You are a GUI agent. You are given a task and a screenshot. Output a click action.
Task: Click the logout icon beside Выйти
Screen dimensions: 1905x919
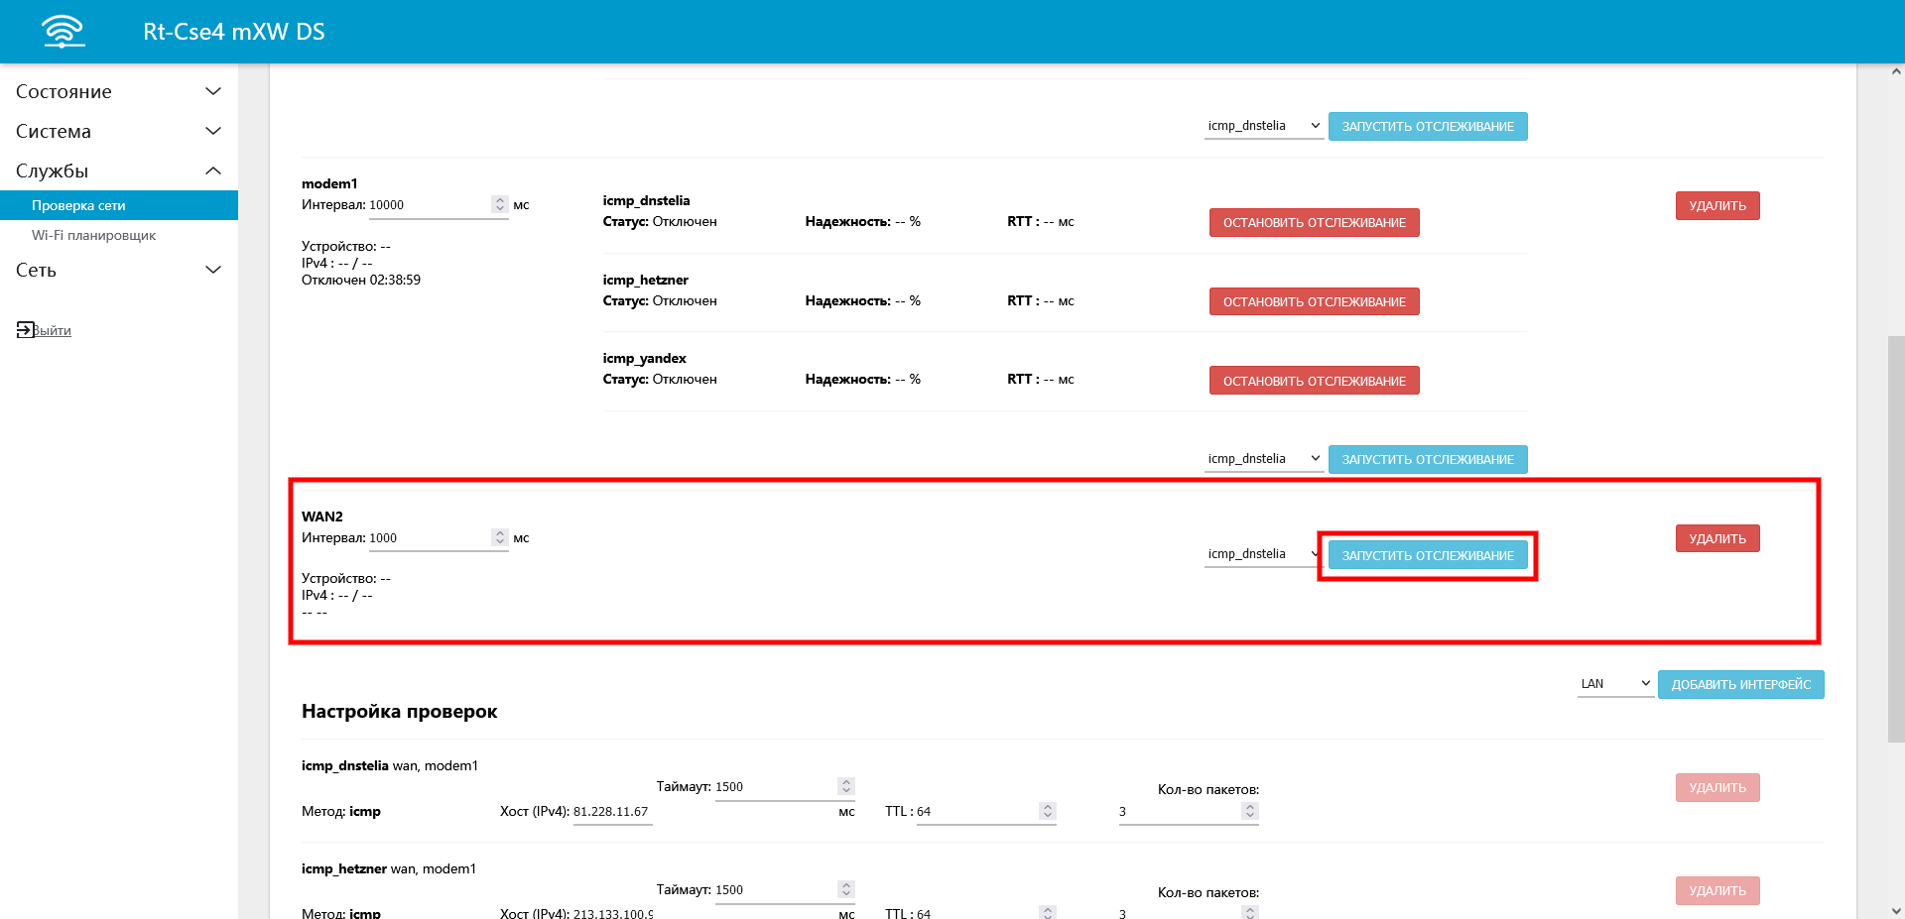tap(25, 330)
